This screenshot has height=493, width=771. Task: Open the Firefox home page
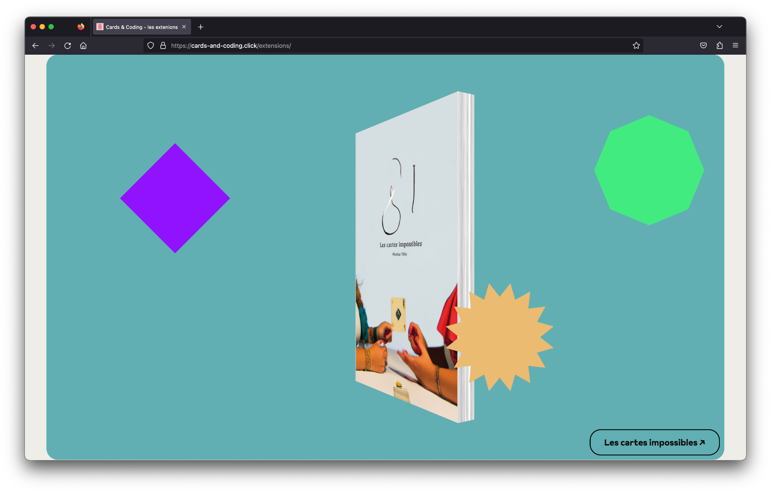coord(83,46)
